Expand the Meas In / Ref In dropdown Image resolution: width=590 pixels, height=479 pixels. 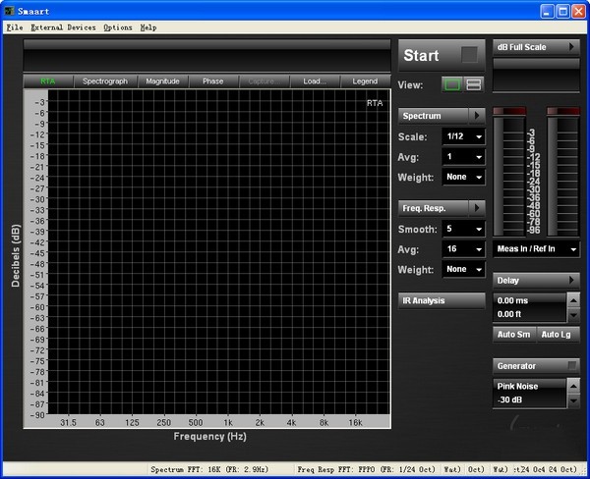[x=537, y=249]
